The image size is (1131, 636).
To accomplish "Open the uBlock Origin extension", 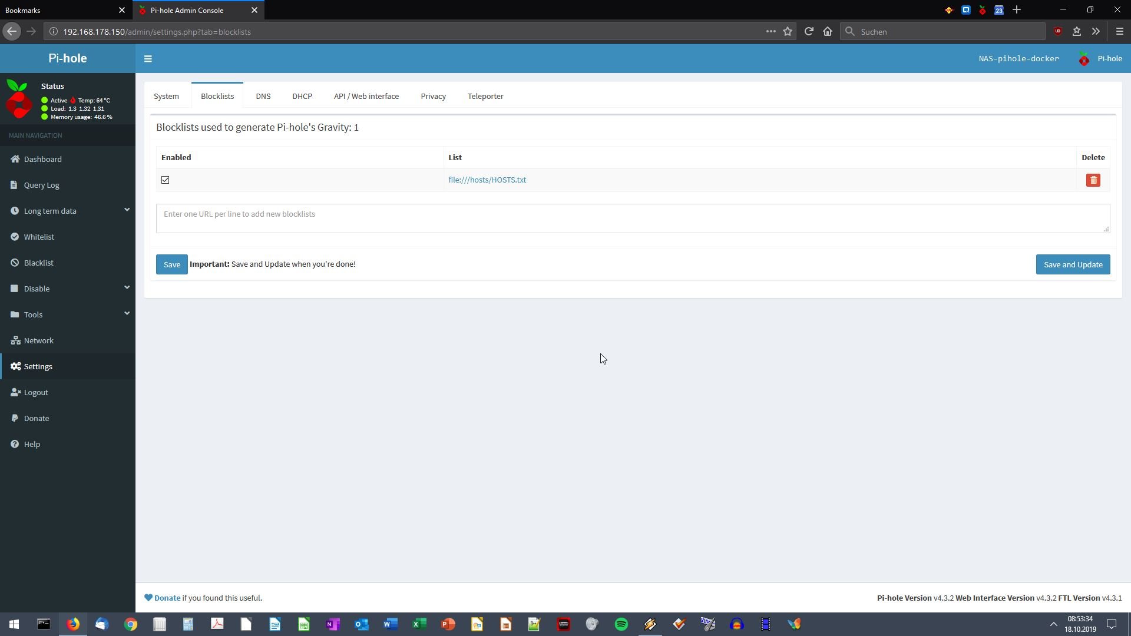I will click(1058, 32).
